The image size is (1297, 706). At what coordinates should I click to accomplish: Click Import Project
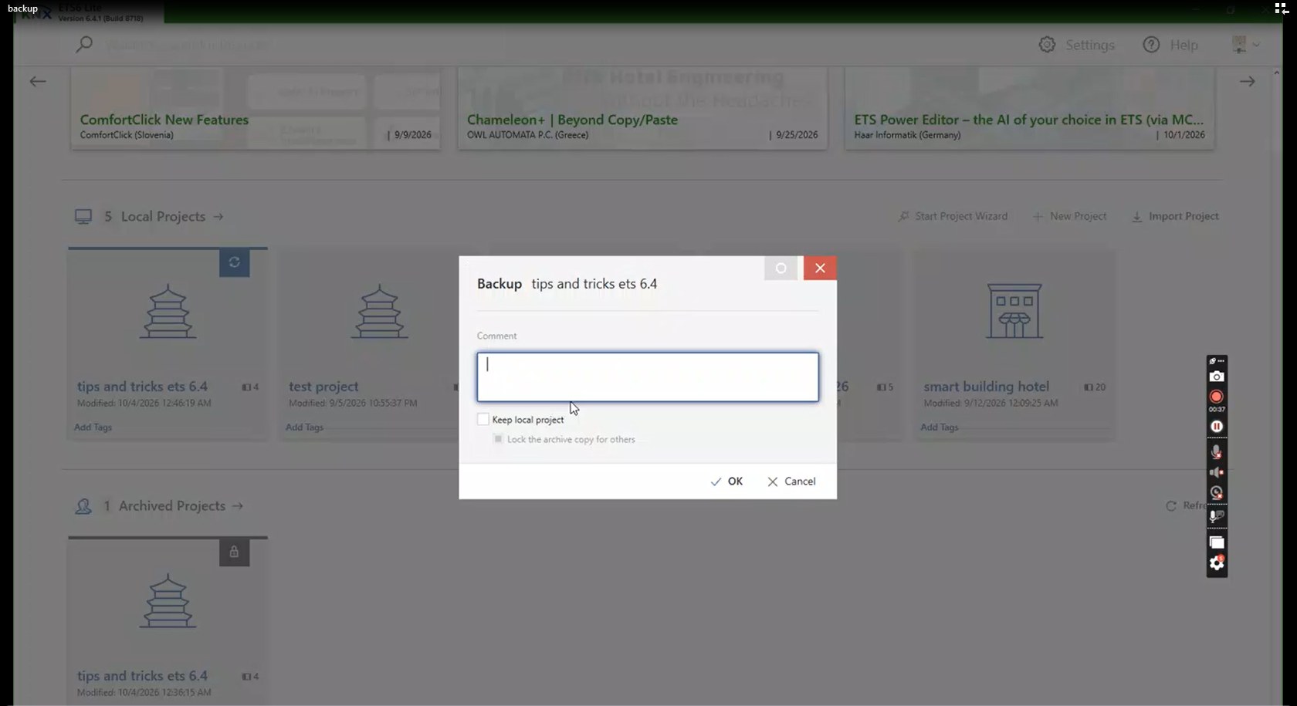tap(1175, 216)
